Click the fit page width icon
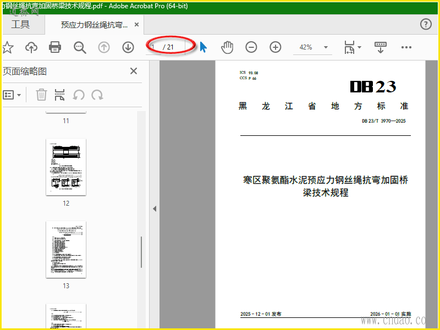This screenshot has width=440, height=330. (349, 47)
